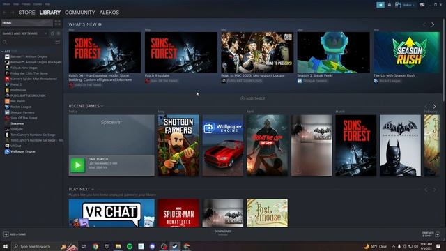
Task: Click the teal announcements icon in title bar
Action: (380, 5)
